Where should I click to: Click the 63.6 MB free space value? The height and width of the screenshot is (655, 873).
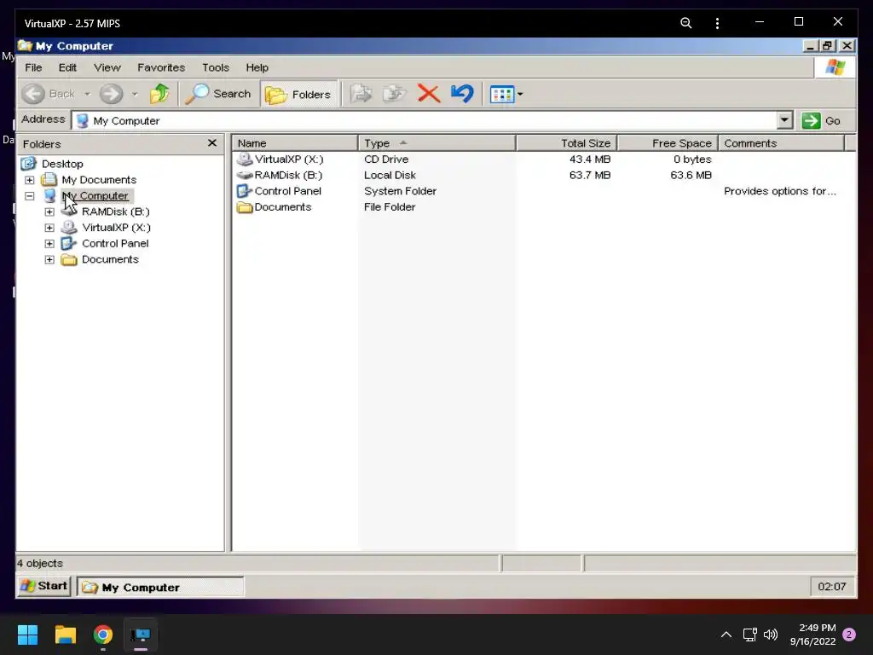tap(691, 175)
